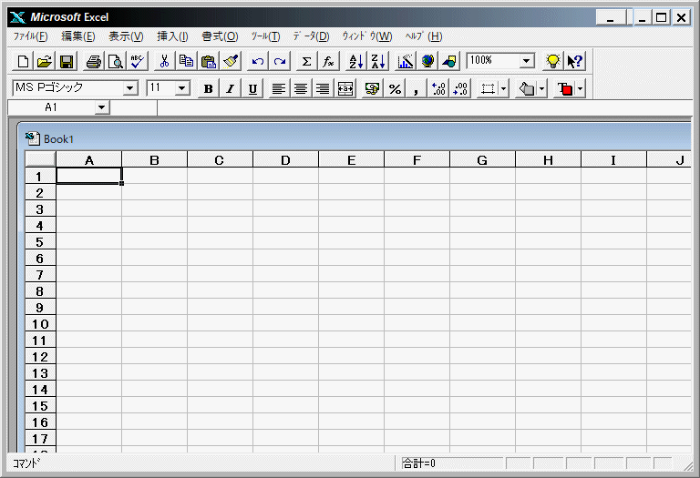Open Print Preview magnifier icon
Viewport: 700px width, 478px height.
point(116,61)
